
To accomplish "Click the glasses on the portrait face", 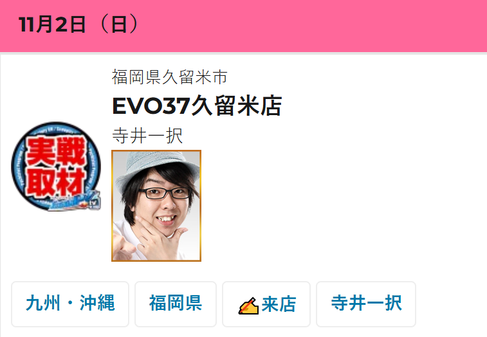I will click(165, 193).
